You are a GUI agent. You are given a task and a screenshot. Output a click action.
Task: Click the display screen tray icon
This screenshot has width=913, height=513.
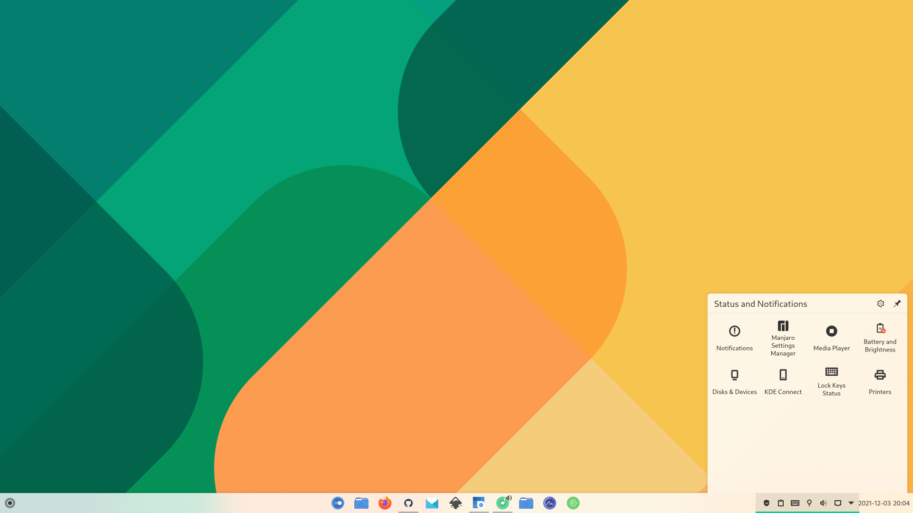click(838, 503)
